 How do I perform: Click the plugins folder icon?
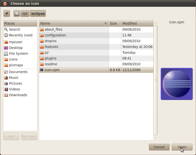point(42,58)
